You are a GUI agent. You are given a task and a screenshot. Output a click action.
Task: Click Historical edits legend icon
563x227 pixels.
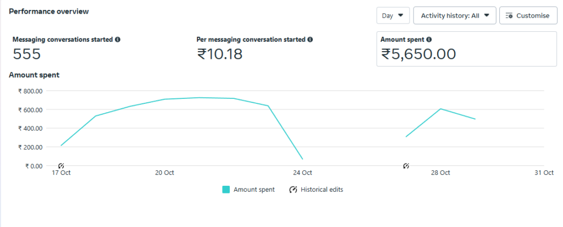[x=293, y=190]
